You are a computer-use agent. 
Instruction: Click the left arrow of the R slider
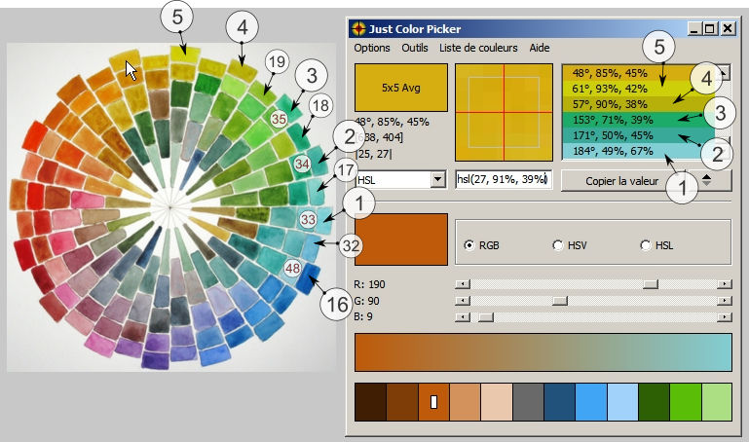[463, 284]
